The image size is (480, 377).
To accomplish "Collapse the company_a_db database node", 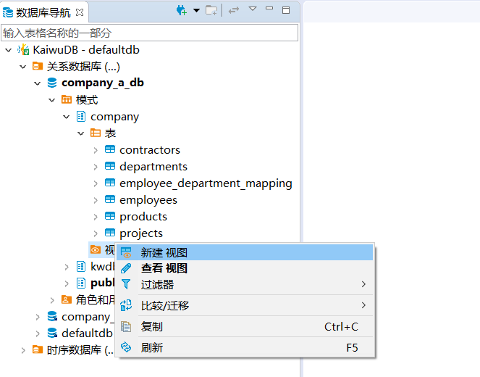I will (38, 83).
